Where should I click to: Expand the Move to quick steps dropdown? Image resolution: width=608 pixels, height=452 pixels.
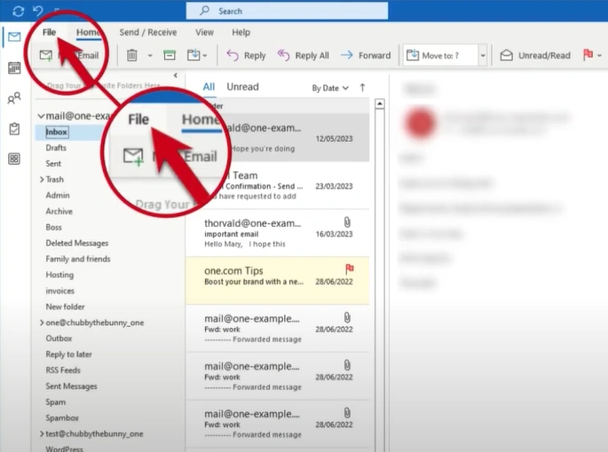click(x=483, y=55)
